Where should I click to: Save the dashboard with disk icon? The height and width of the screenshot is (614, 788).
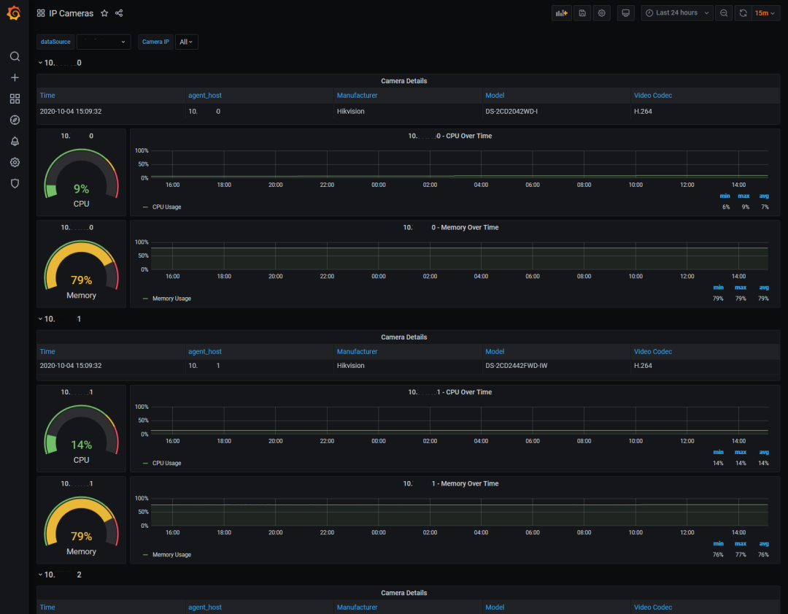582,13
